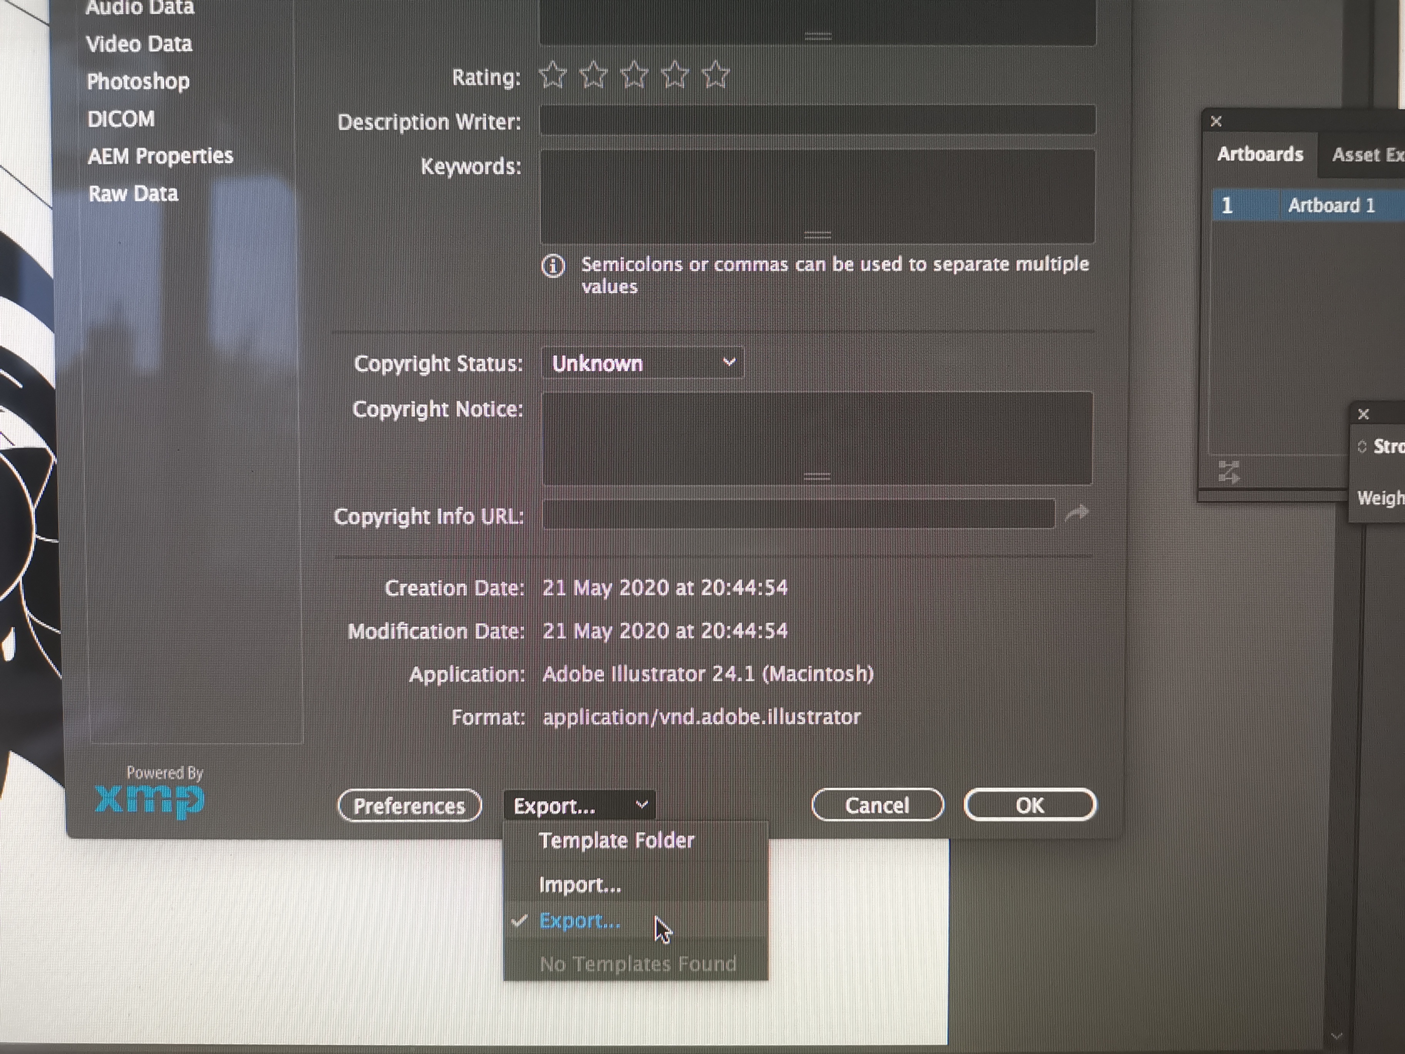Open the Export template dropdown
Viewport: 1405px width, 1054px height.
coord(579,806)
